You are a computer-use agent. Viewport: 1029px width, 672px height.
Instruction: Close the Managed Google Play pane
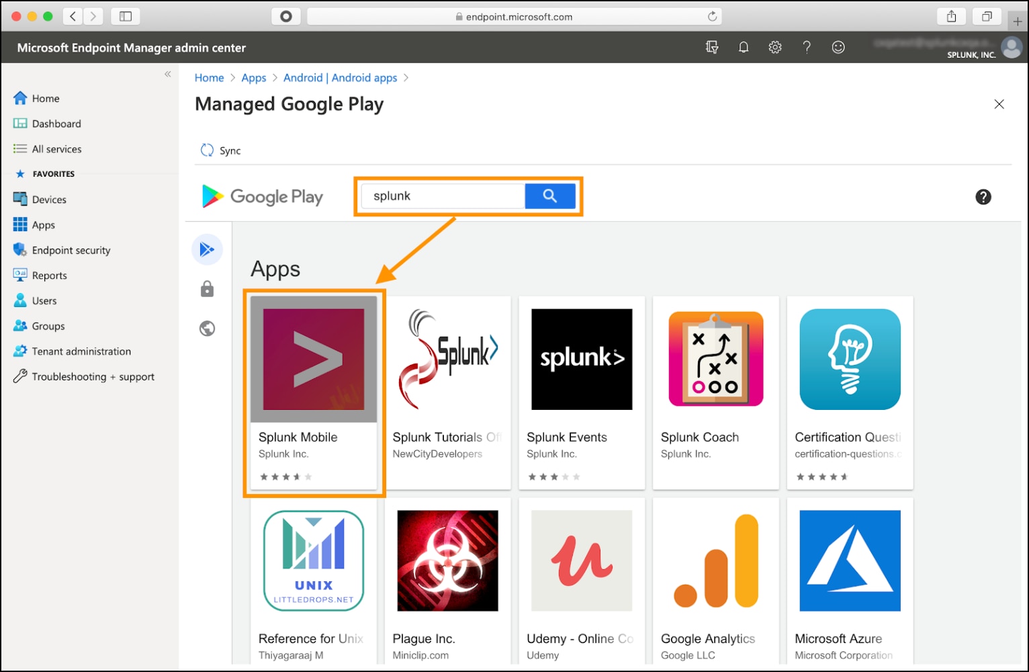pyautogui.click(x=999, y=104)
